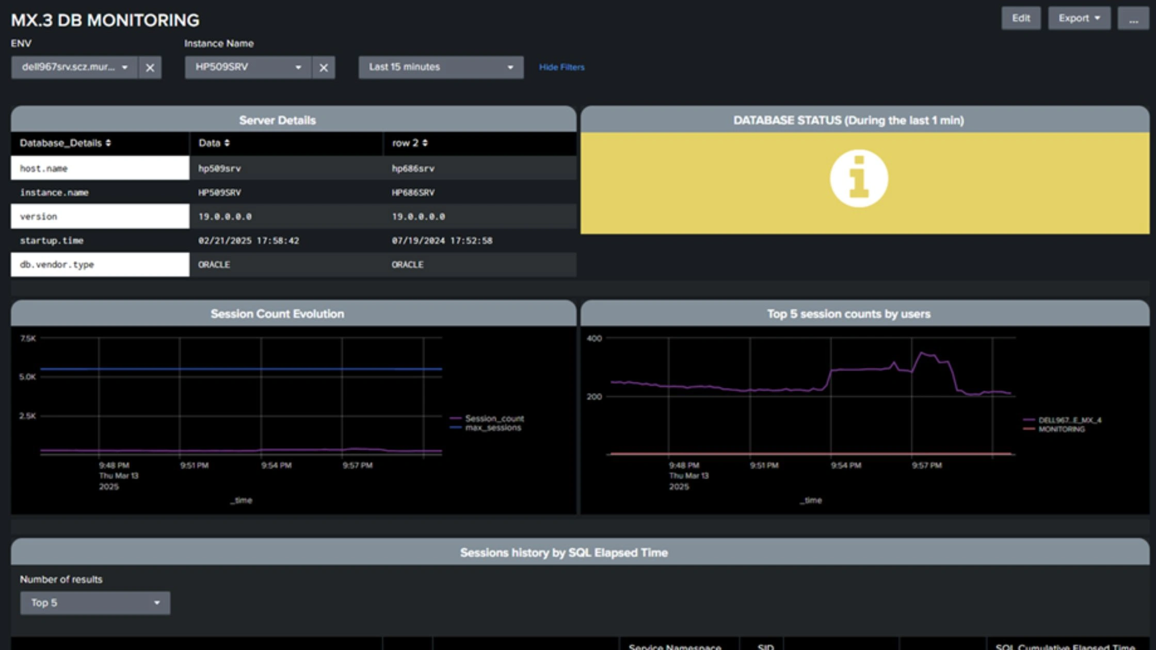1156x650 pixels.
Task: Toggle DELL967 user legend series
Action: 1069,420
